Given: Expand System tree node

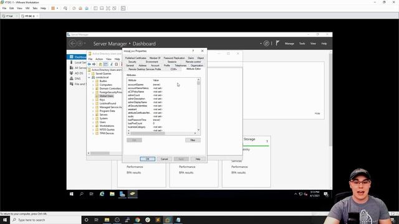Looking at the screenshot, I should [93, 118].
